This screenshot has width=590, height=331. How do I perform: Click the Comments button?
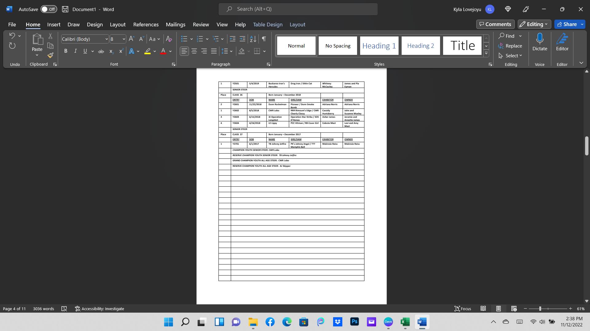(495, 24)
